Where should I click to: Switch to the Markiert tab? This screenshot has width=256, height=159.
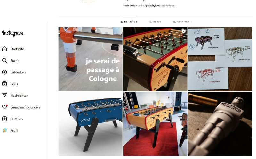click(182, 21)
